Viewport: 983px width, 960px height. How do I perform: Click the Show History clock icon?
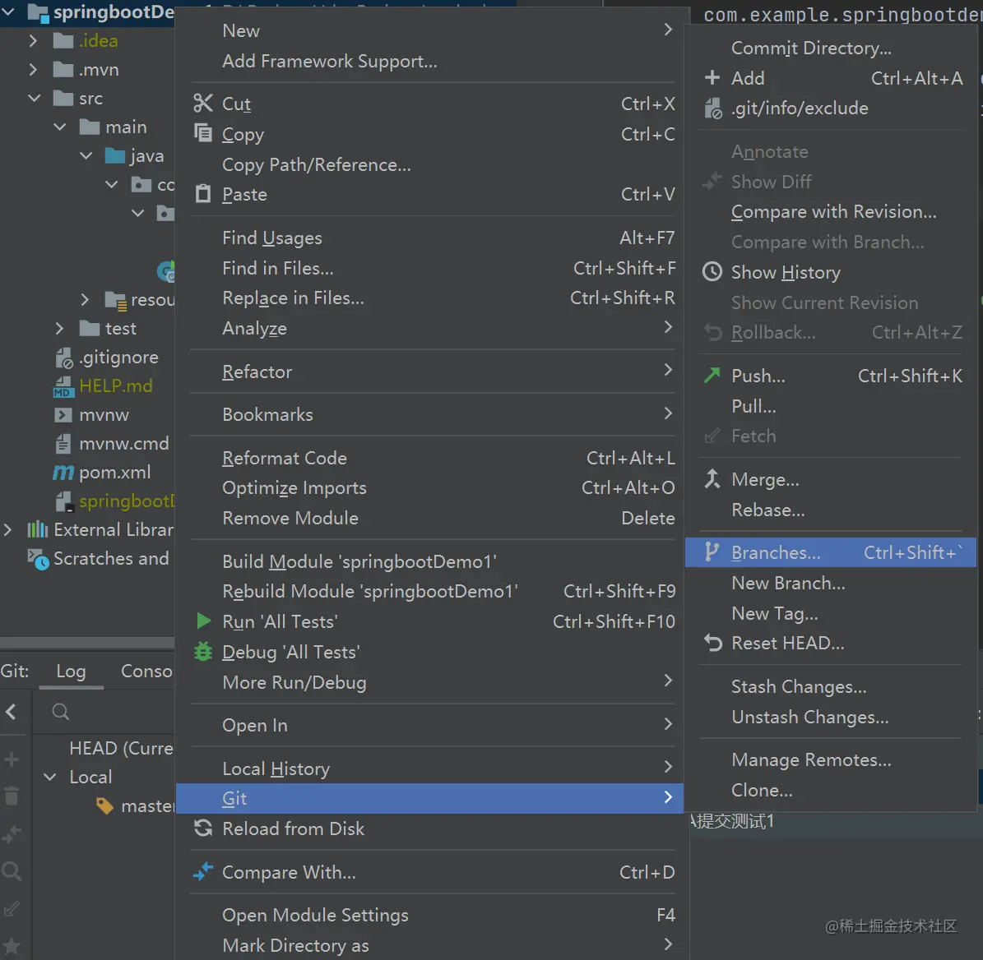coord(712,272)
